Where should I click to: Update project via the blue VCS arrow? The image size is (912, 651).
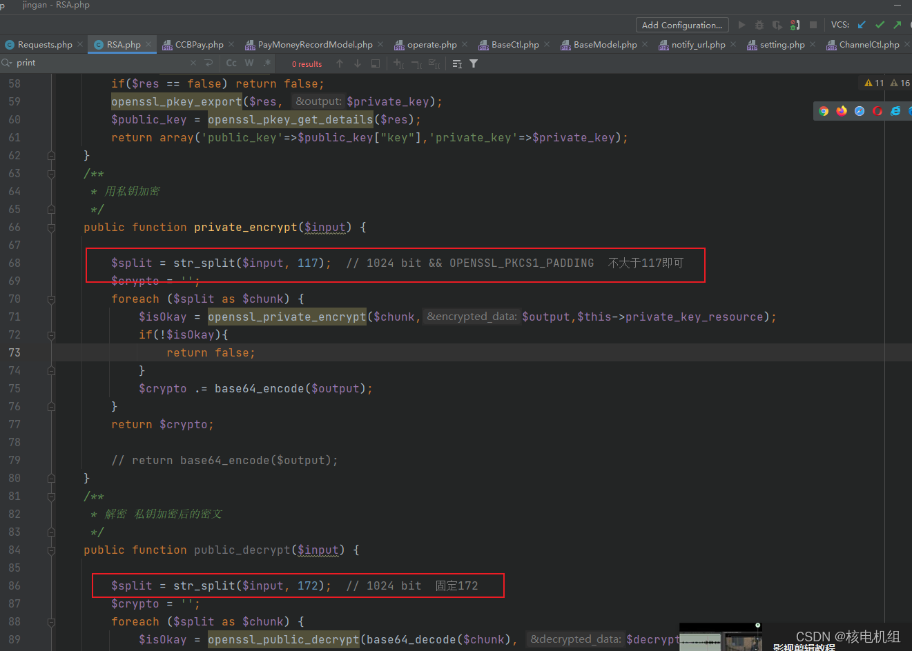click(x=862, y=23)
